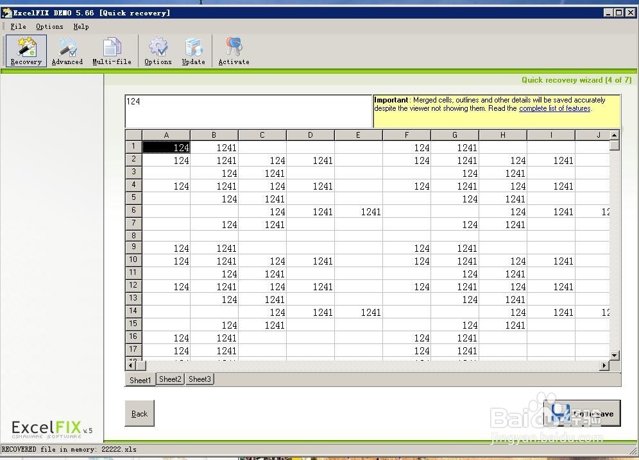Switch to the Sheet3 tab
Image resolution: width=639 pixels, height=460 pixels.
click(x=200, y=379)
